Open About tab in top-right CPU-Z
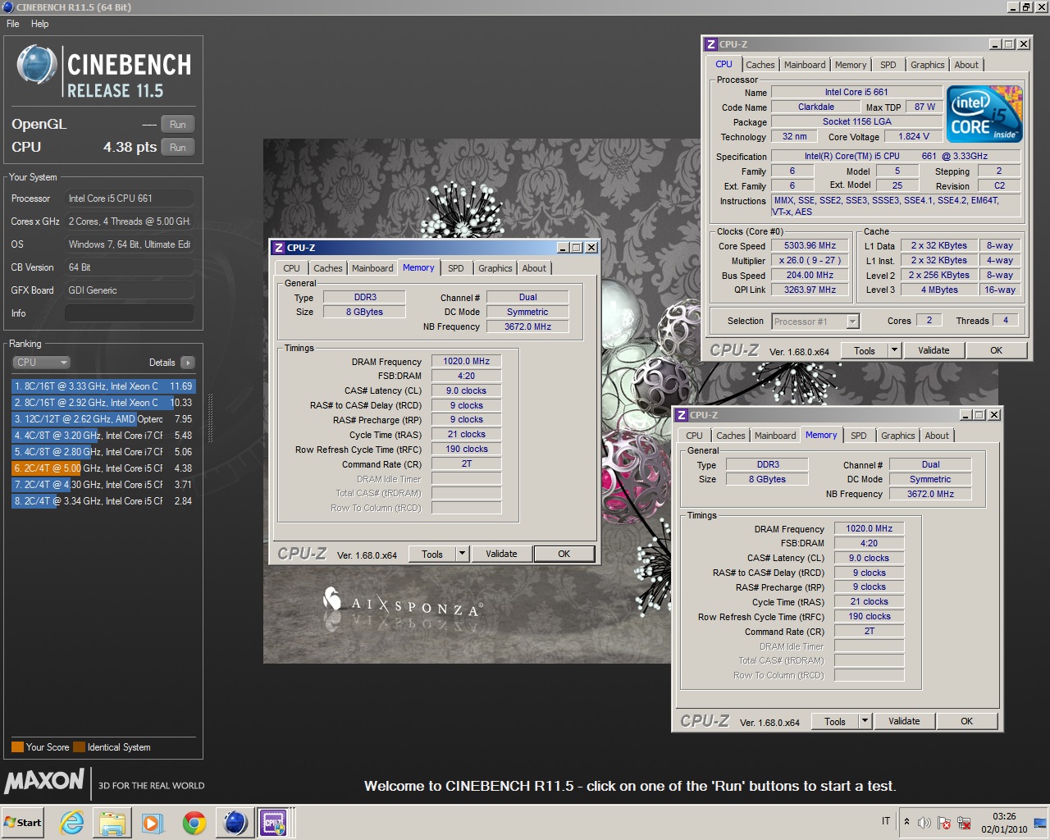This screenshot has width=1050, height=840. tap(966, 65)
